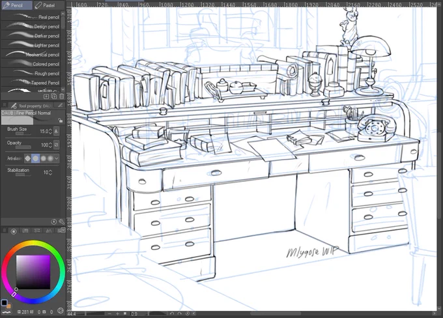Select the Mechanical pencil brush
Viewport: 443px width, 318px height.
tap(31, 54)
